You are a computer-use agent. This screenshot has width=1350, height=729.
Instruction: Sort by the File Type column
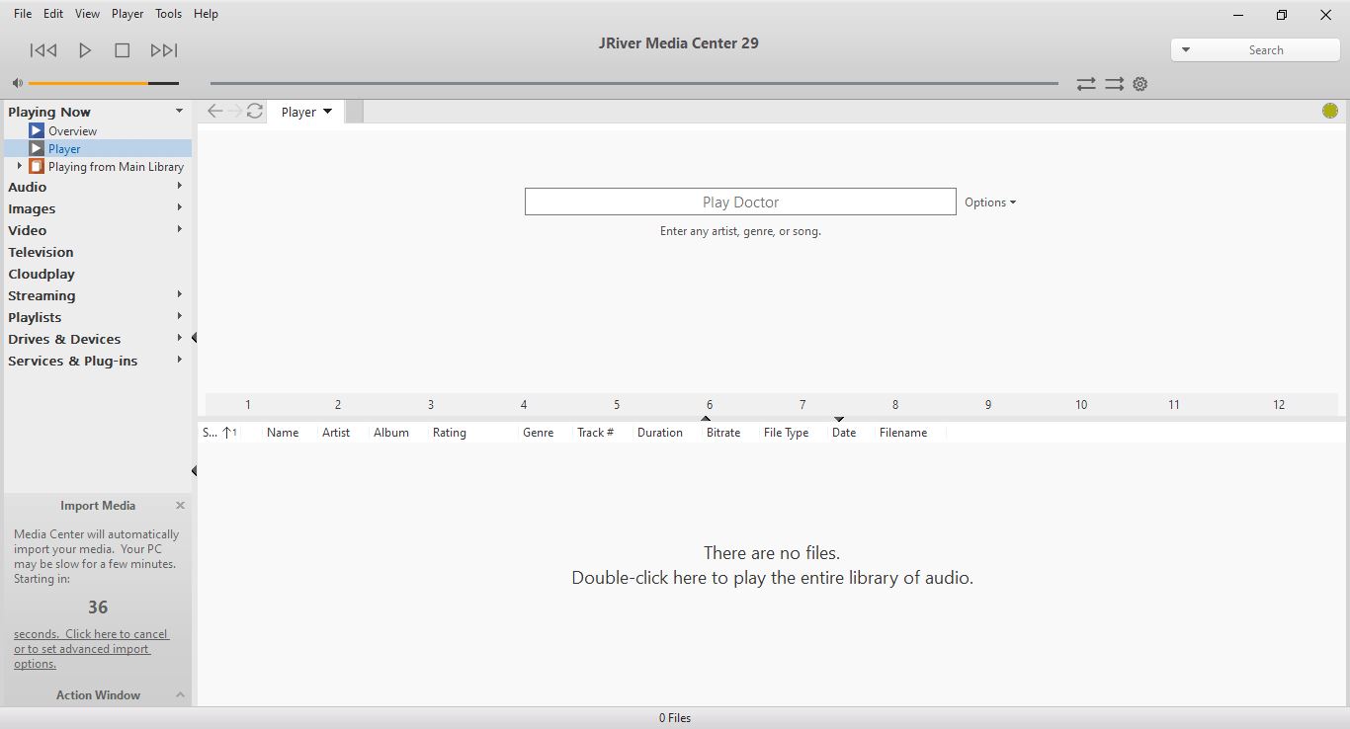click(787, 433)
